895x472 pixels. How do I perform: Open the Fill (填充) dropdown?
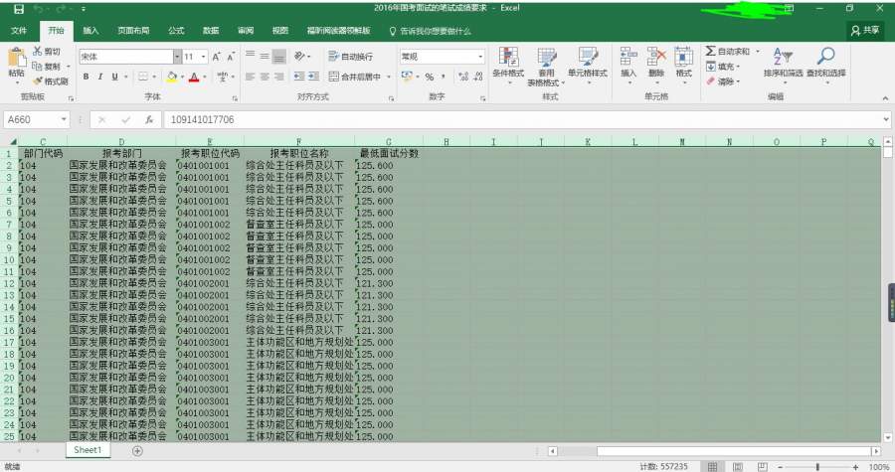point(723,67)
